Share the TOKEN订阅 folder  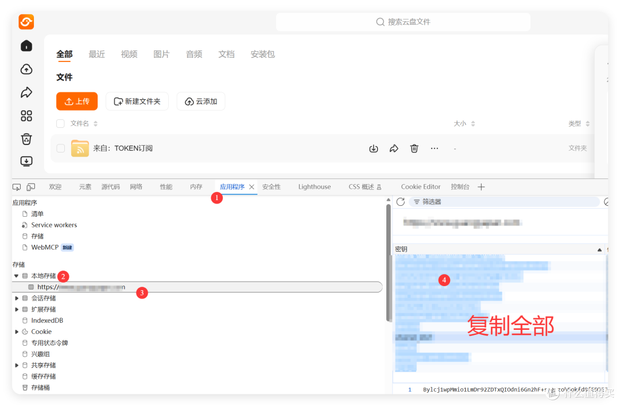tap(394, 149)
